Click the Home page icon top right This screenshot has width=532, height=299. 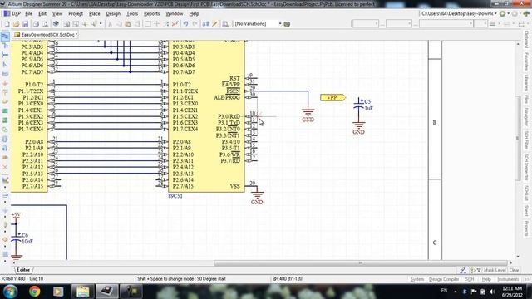(x=526, y=13)
